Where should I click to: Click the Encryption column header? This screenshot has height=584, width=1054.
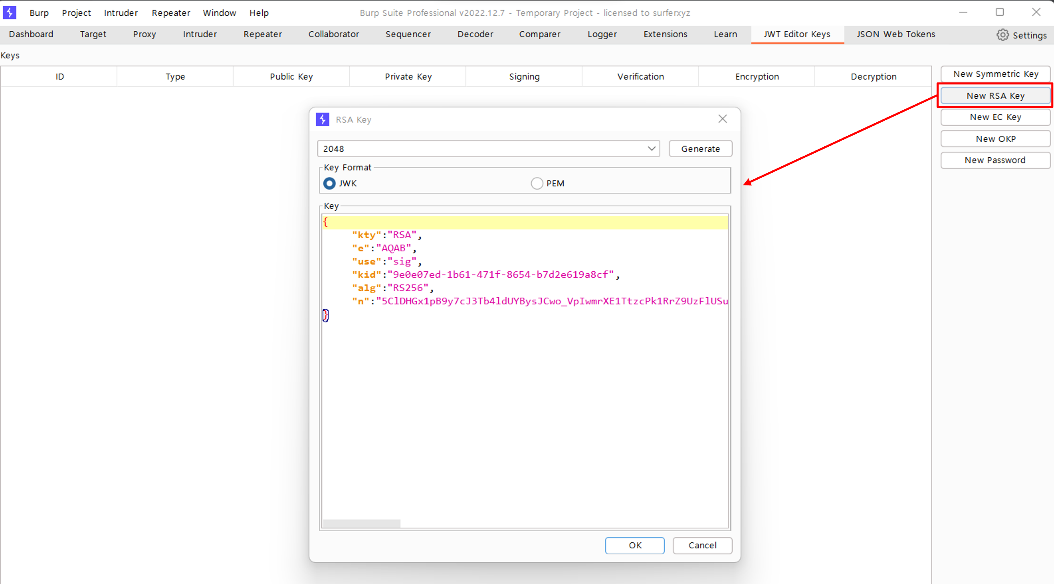pyautogui.click(x=757, y=77)
